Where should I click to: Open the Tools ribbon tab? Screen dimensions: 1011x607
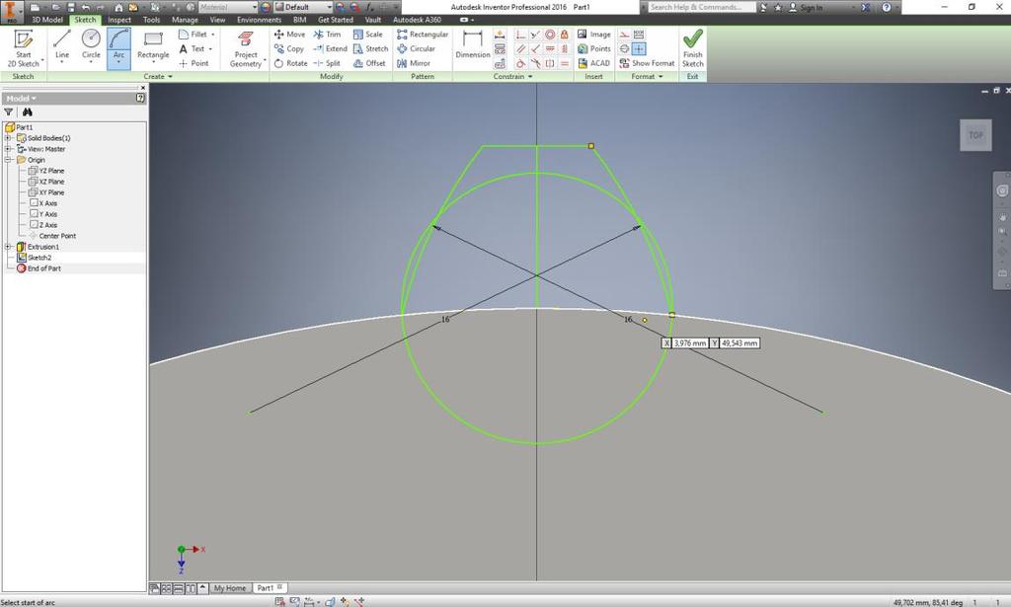[151, 20]
